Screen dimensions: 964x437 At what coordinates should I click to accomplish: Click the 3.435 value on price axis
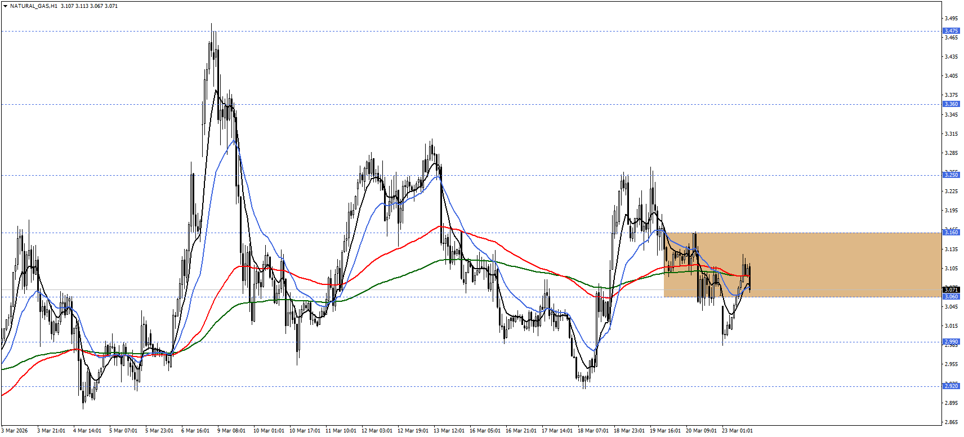(x=951, y=57)
